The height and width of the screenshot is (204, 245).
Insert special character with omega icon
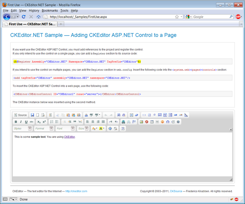tap(168, 122)
